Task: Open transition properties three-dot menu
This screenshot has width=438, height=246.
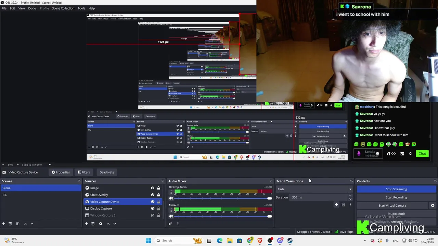Action: coord(350,204)
